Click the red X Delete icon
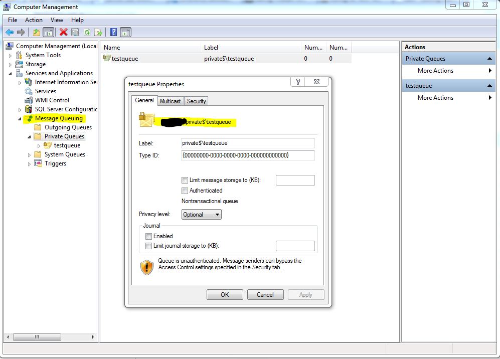This screenshot has width=500, height=359. [x=64, y=32]
